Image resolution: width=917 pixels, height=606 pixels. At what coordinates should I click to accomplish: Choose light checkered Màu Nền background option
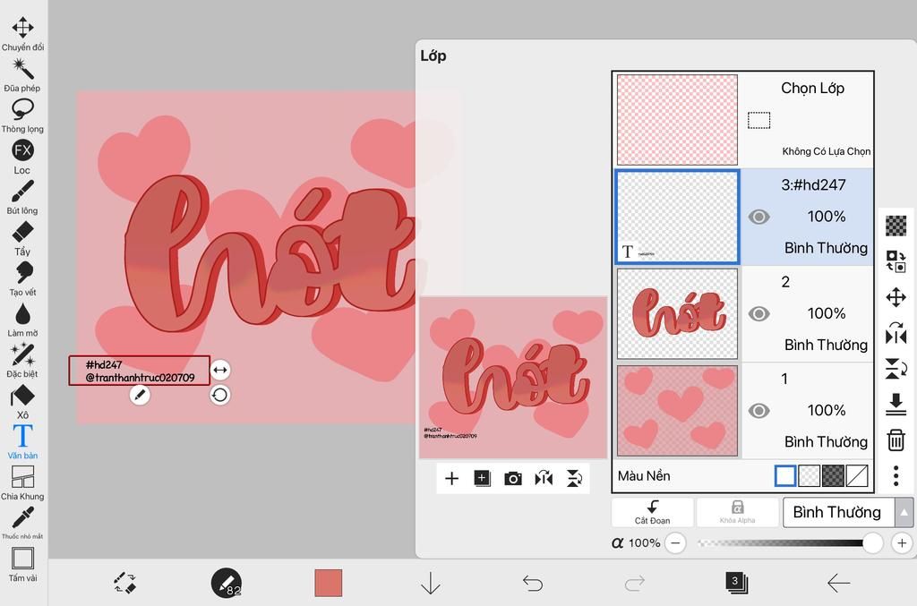[809, 475]
